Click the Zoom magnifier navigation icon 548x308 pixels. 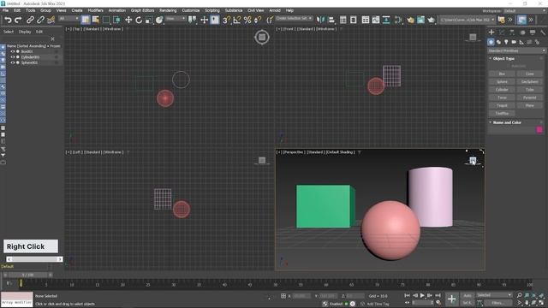[x=520, y=295]
